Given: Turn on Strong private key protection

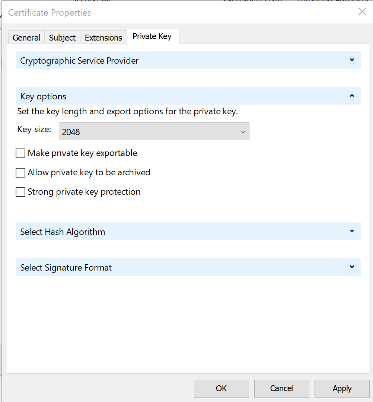Looking at the screenshot, I should click(x=20, y=192).
